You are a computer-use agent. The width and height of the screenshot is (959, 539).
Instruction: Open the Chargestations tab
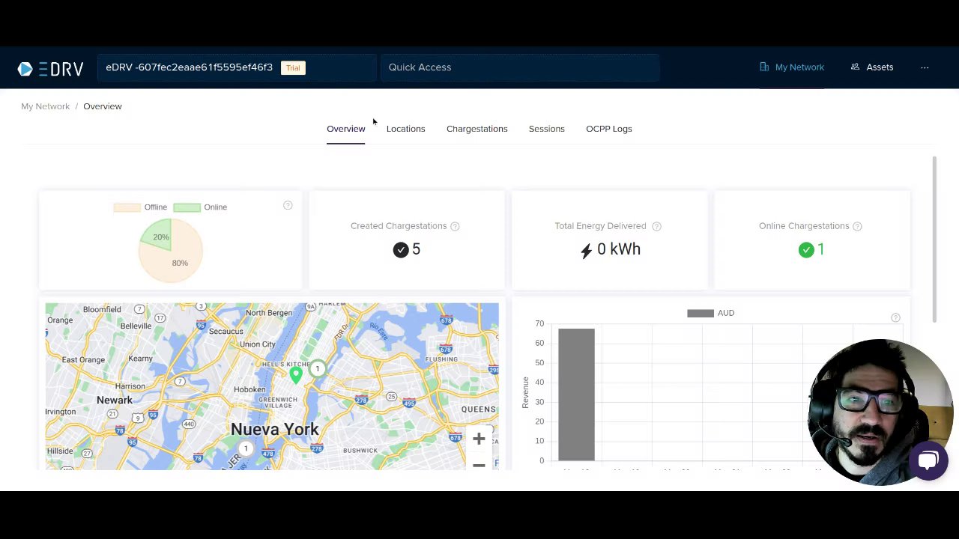pos(477,129)
